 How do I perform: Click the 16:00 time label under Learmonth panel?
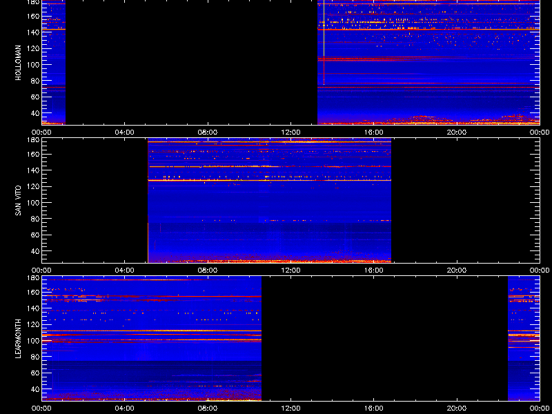373,408
